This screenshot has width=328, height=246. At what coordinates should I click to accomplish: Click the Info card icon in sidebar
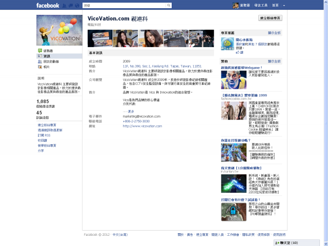[x=40, y=56]
